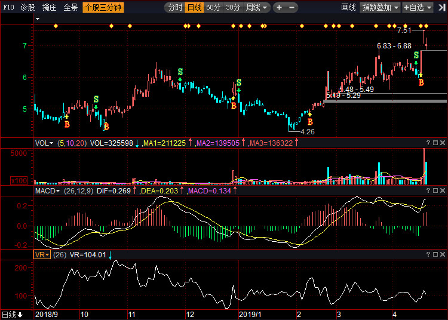The image size is (448, 320).
Task: Open the F10 company info page
Action: pyautogui.click(x=8, y=7)
